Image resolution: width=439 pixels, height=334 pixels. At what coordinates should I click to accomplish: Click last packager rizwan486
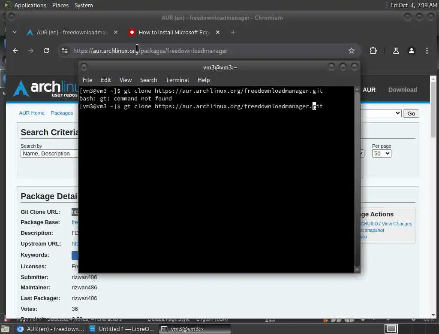point(84,298)
